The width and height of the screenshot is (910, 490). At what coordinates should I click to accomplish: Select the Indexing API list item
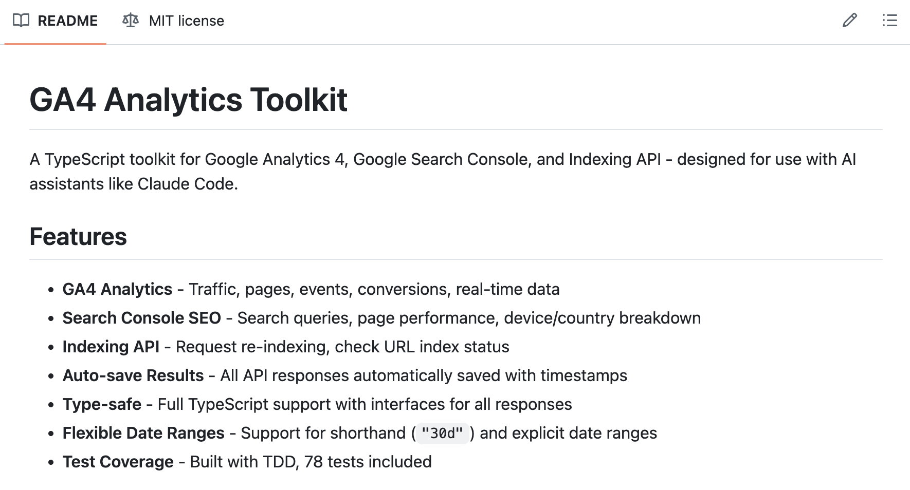click(111, 347)
